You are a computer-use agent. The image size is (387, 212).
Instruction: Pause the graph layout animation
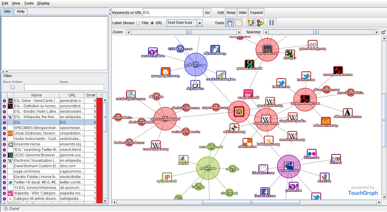[x=272, y=23]
